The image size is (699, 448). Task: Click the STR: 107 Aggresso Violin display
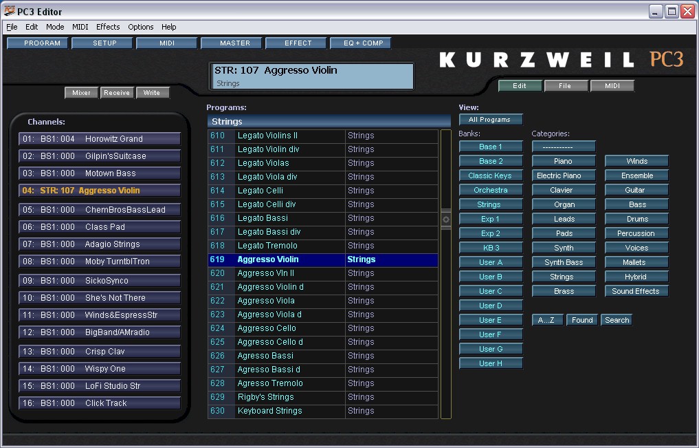pyautogui.click(x=312, y=76)
